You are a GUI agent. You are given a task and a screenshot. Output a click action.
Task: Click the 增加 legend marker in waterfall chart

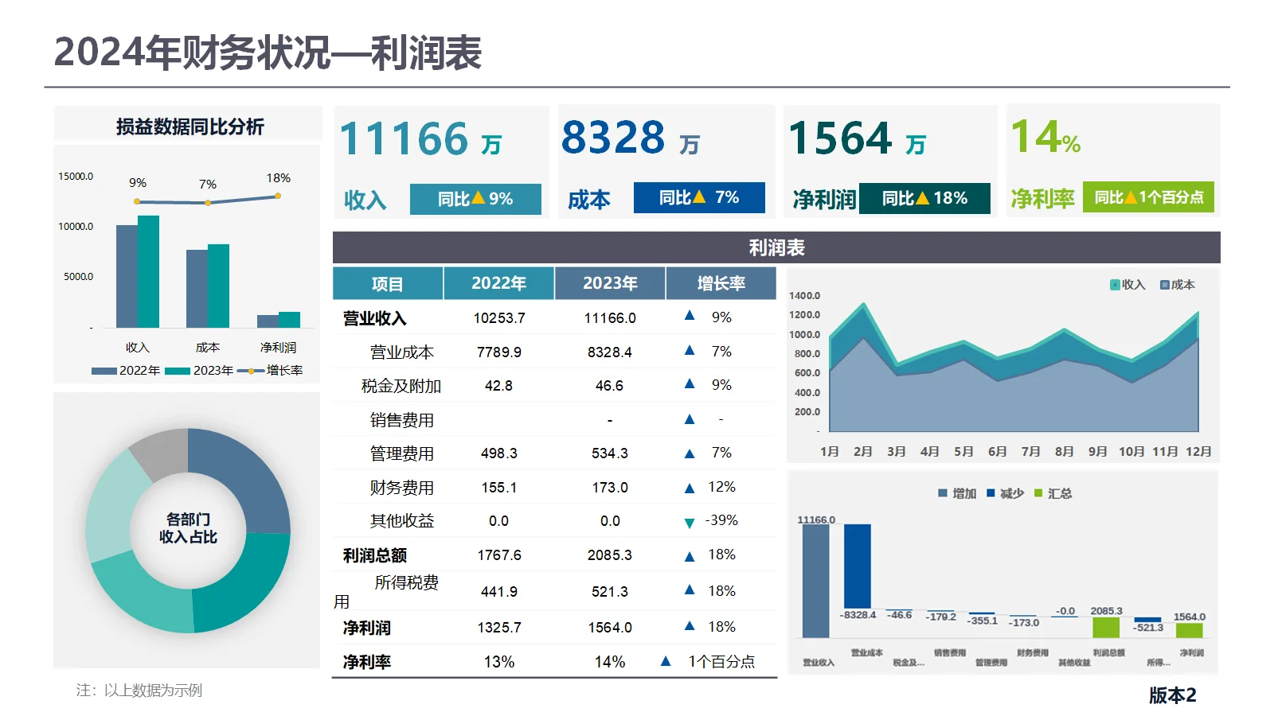tap(943, 493)
